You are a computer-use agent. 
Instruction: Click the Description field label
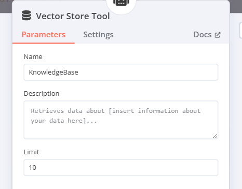point(42,94)
